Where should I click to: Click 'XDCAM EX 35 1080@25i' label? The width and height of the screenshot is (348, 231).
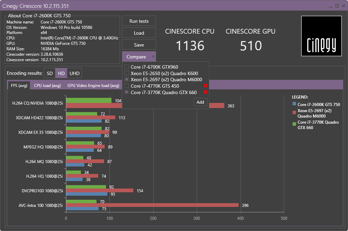[40, 132]
